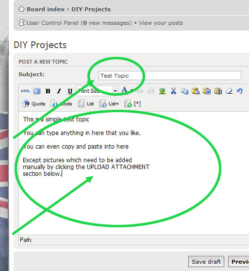Click the Subject text field
Screen dimensions: 249x271
click(170, 76)
